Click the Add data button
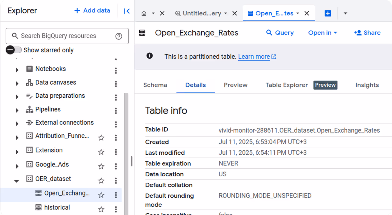 click(x=92, y=10)
